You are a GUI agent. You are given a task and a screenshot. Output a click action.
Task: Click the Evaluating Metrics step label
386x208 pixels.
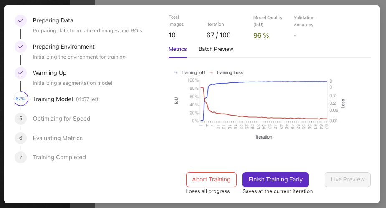[x=58, y=138]
